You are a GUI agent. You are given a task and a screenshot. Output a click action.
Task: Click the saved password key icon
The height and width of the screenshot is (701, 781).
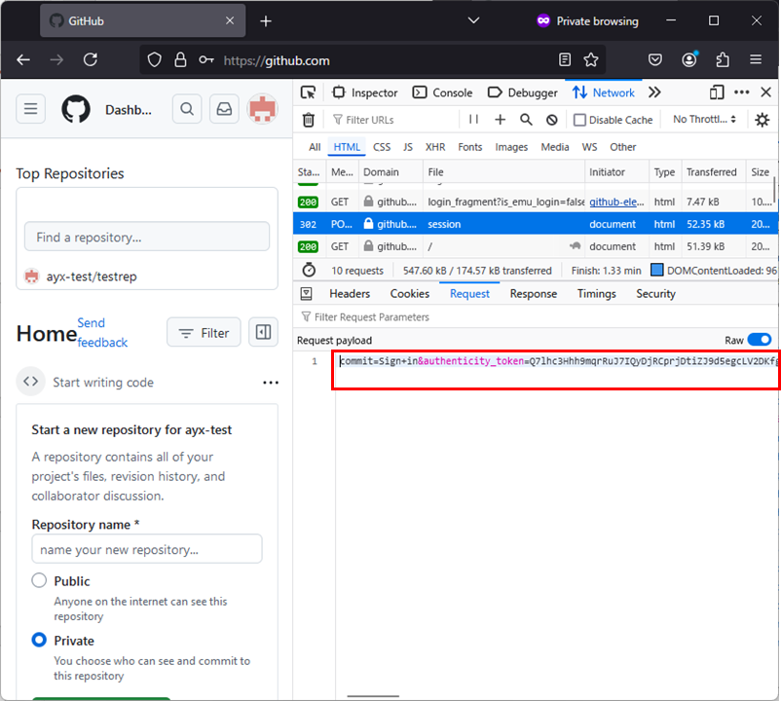[205, 60]
